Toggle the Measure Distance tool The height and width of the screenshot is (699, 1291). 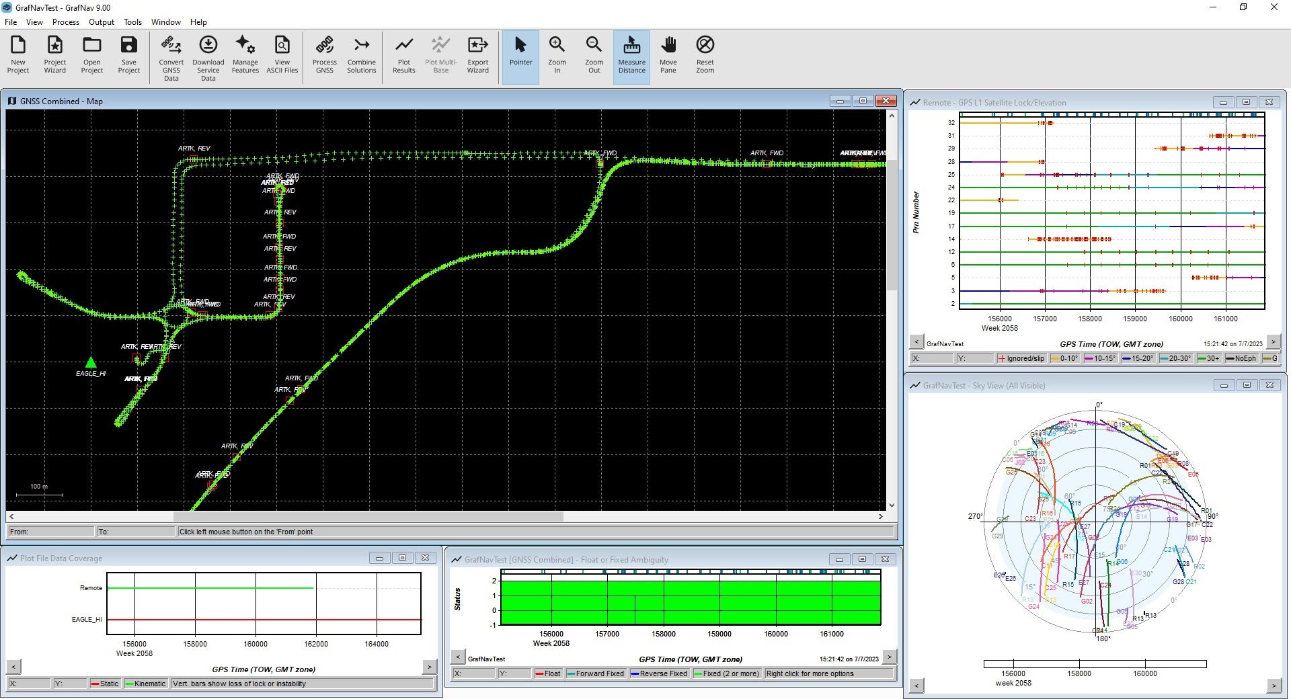click(631, 54)
